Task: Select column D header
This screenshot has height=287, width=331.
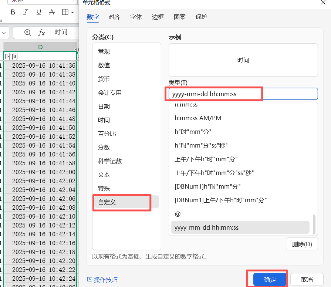Action: [40, 47]
